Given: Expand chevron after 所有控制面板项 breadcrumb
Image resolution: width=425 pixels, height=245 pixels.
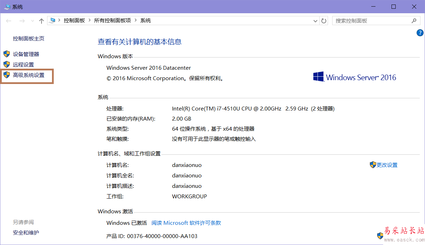Looking at the screenshot, I should pyautogui.click(x=136, y=21).
